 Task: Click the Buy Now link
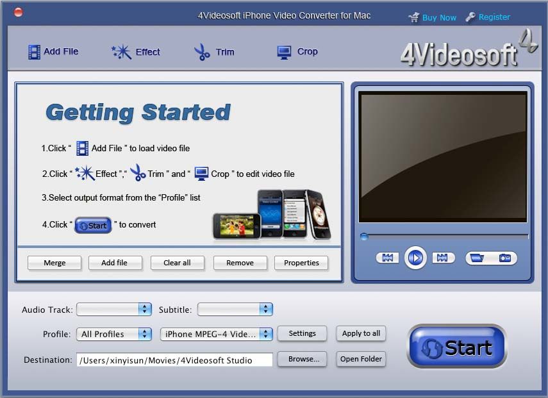(x=439, y=17)
